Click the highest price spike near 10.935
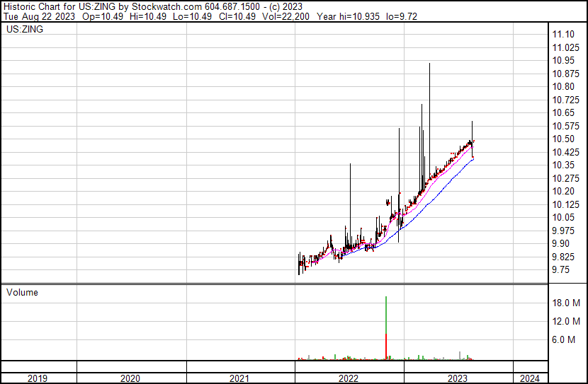 [x=429, y=65]
